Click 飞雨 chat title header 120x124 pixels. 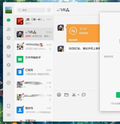pos(63,10)
